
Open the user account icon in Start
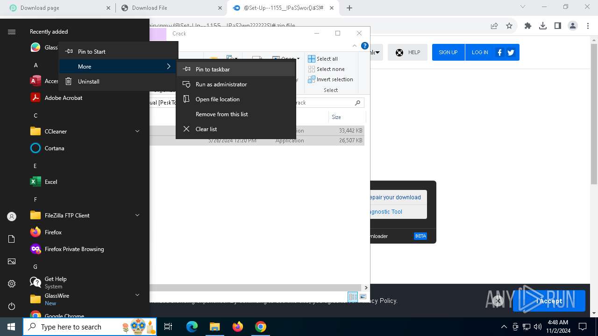[12, 217]
